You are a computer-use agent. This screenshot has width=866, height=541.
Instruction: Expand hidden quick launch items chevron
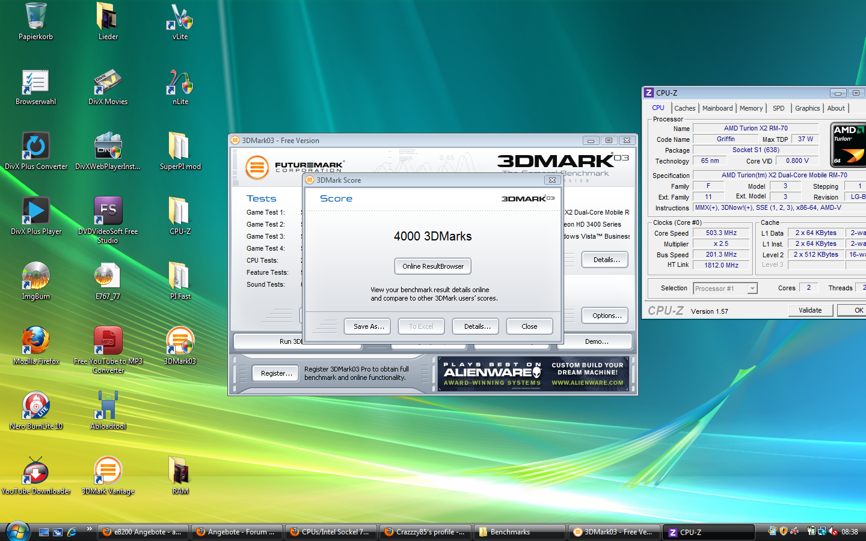coord(89,529)
